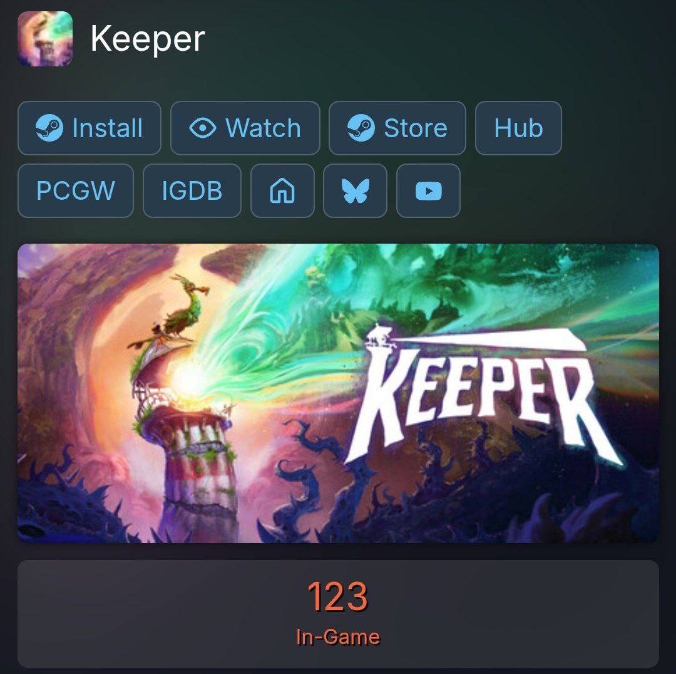
Task: Open the Steam Store page
Action: pyautogui.click(x=397, y=128)
